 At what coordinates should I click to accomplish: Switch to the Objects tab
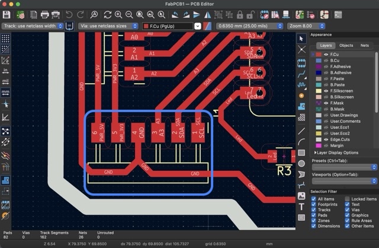346,45
